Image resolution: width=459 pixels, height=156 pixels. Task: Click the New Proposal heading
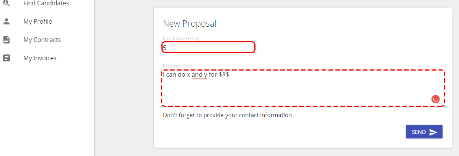(x=189, y=24)
